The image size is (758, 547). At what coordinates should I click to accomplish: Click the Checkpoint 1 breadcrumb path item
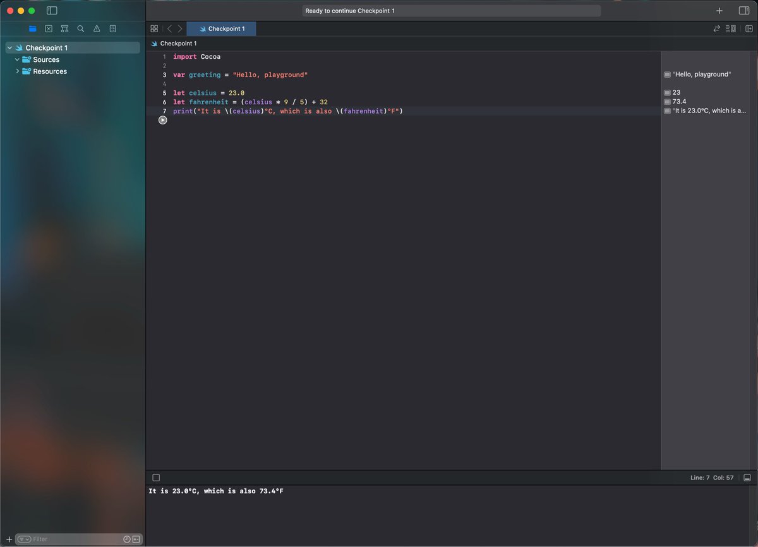click(x=174, y=44)
